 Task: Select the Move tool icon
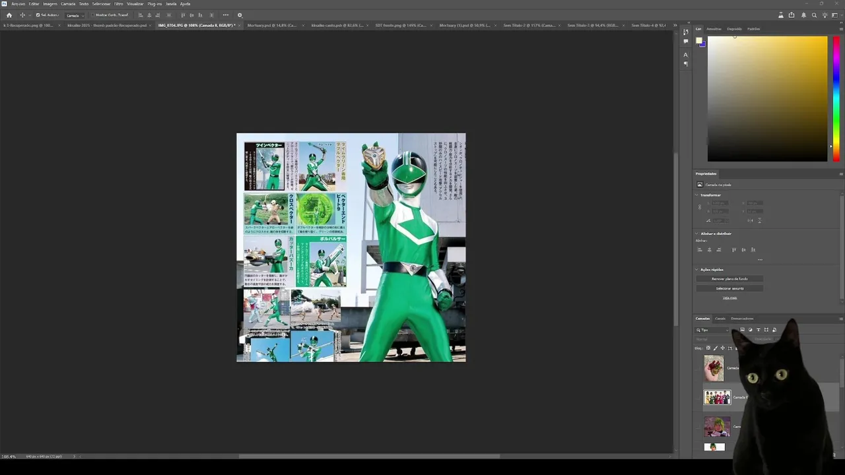22,15
